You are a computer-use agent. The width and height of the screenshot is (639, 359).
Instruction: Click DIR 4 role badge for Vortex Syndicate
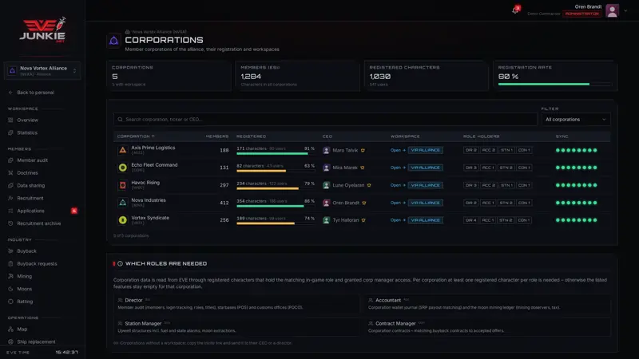(470, 220)
